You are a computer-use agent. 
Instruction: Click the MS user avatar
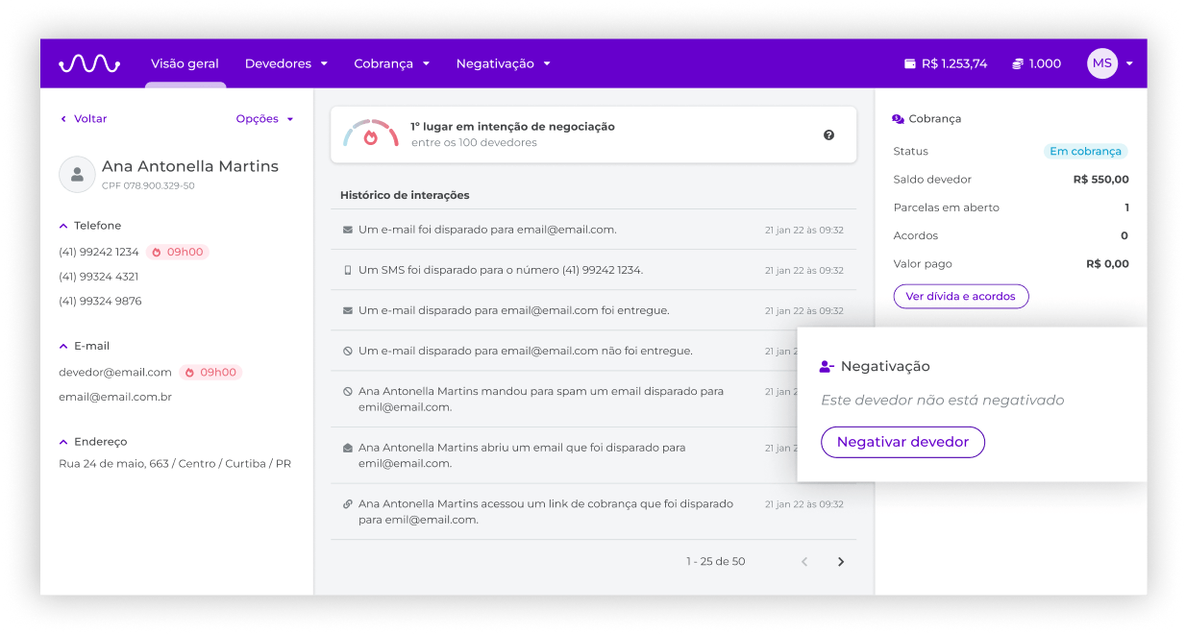coord(1101,63)
